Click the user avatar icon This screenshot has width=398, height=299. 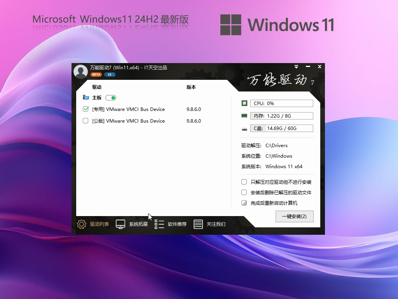pos(81,72)
